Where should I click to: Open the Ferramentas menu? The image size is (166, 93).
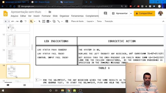pyautogui.click(x=77, y=16)
